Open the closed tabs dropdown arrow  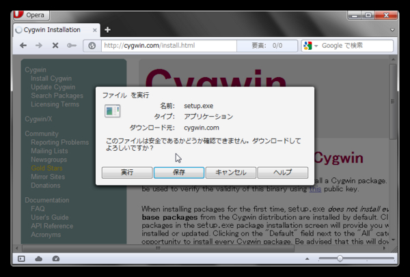[392, 30]
